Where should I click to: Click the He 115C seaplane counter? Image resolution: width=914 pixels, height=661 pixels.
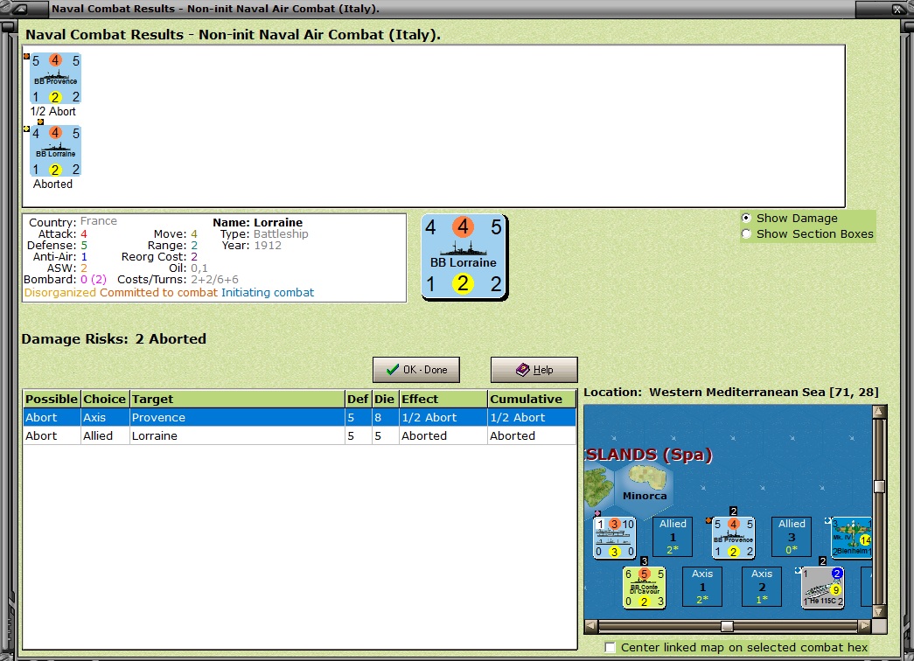pyautogui.click(x=822, y=588)
